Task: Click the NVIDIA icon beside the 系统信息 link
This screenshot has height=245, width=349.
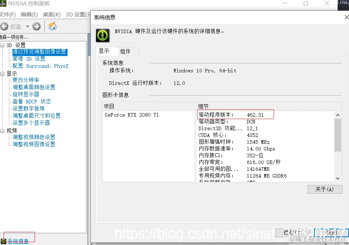Action: point(3,241)
